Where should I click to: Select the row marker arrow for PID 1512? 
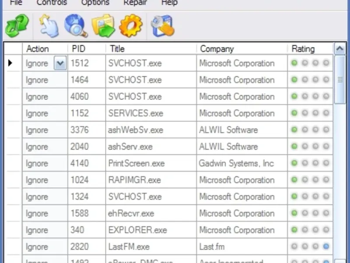(10, 63)
